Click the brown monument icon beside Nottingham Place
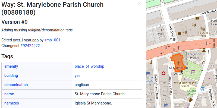Screen dimensions: 217x108 pos(151,61)
